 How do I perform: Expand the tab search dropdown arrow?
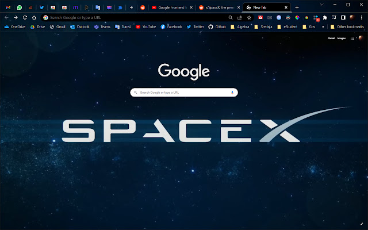coord(322,5)
